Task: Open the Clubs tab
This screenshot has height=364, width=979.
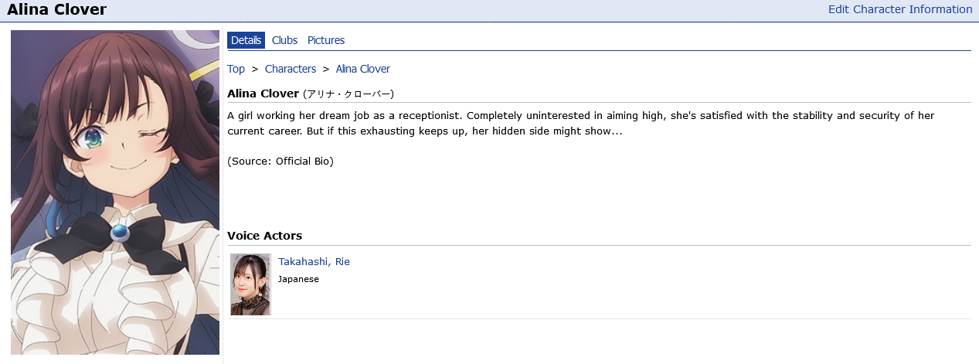Action: click(284, 40)
